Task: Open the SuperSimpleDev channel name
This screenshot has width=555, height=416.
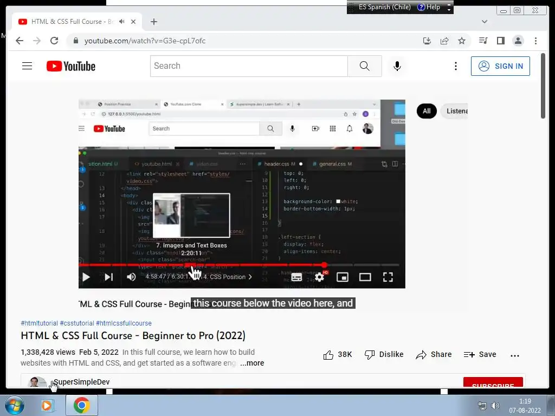Action: point(82,382)
